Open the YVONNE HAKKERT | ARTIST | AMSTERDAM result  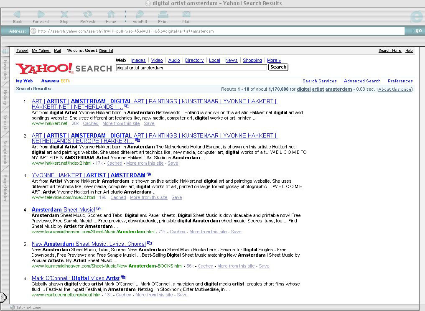point(88,175)
